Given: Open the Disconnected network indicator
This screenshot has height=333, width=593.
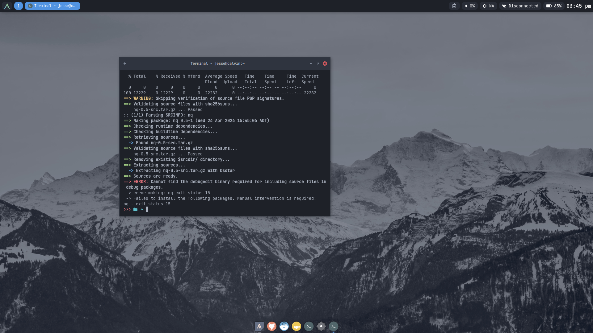Looking at the screenshot, I should 520,6.
